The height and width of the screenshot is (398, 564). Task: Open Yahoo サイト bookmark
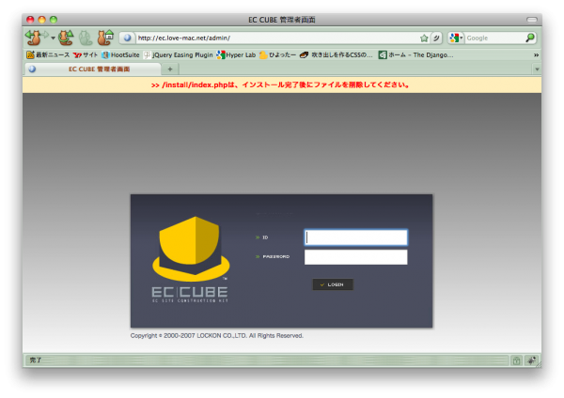coord(86,55)
